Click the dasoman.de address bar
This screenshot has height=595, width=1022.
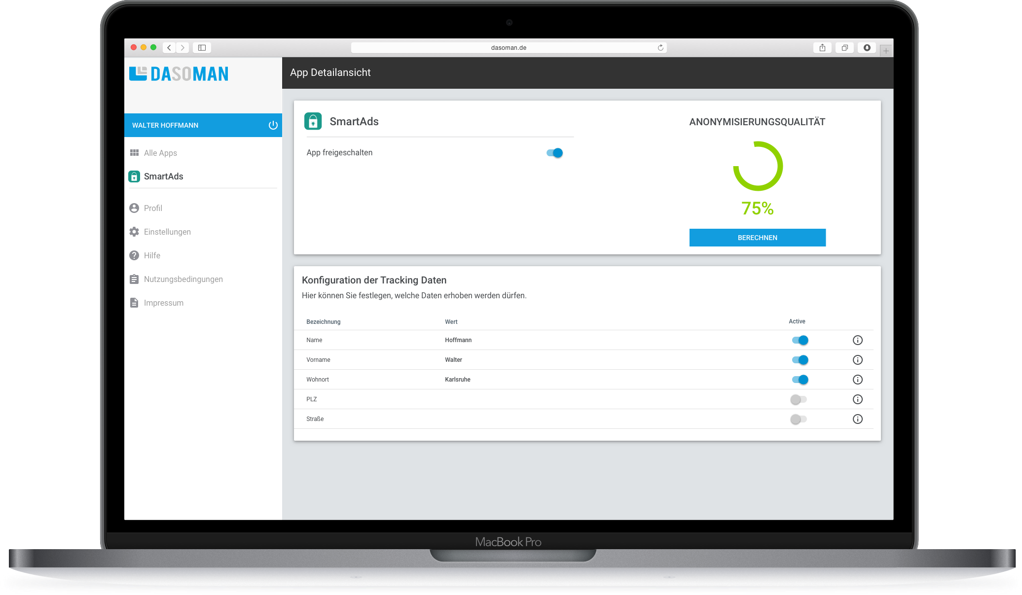click(508, 48)
